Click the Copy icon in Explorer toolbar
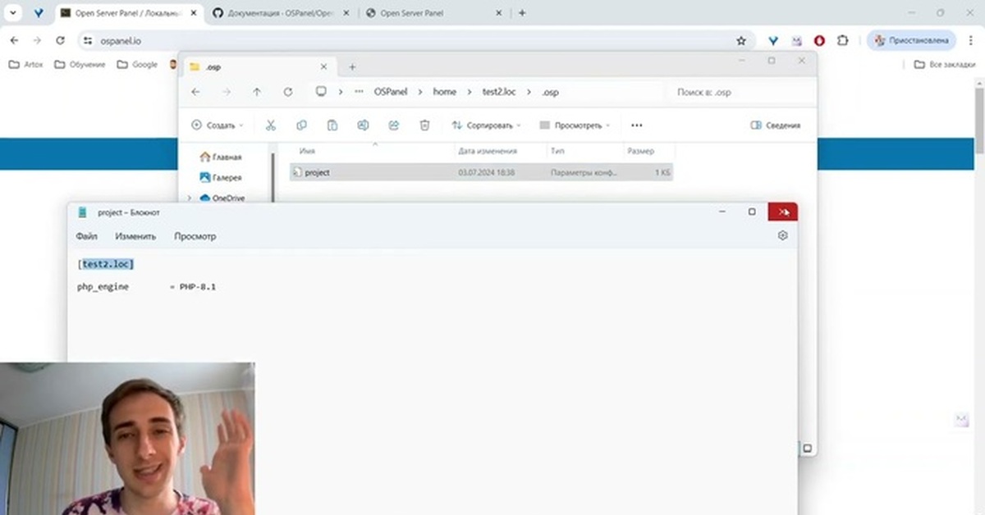 click(x=301, y=125)
